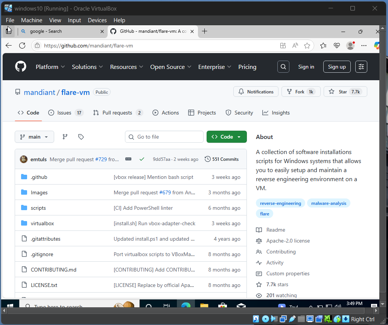Image resolution: width=388 pixels, height=325 pixels.
Task: Open the green Code dropdown
Action: pyautogui.click(x=227, y=137)
